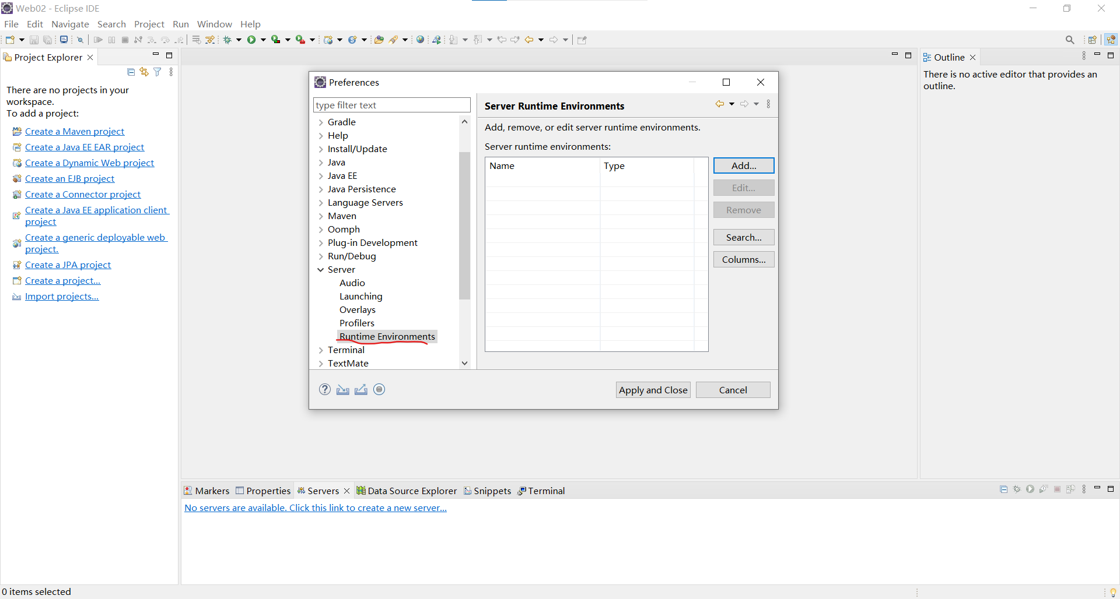Click Create a Dynamic Web project link
The image size is (1120, 599).
click(89, 163)
